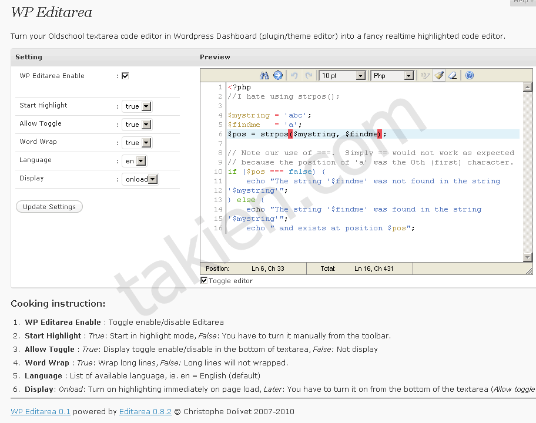
Task: Click the 'Preview' column header
Action: (215, 57)
